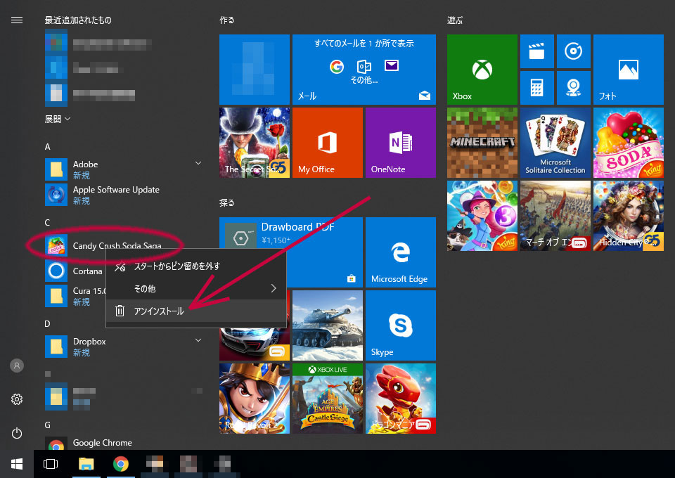Open the Microsoft Edge tile
675x478 pixels.
pos(401,252)
